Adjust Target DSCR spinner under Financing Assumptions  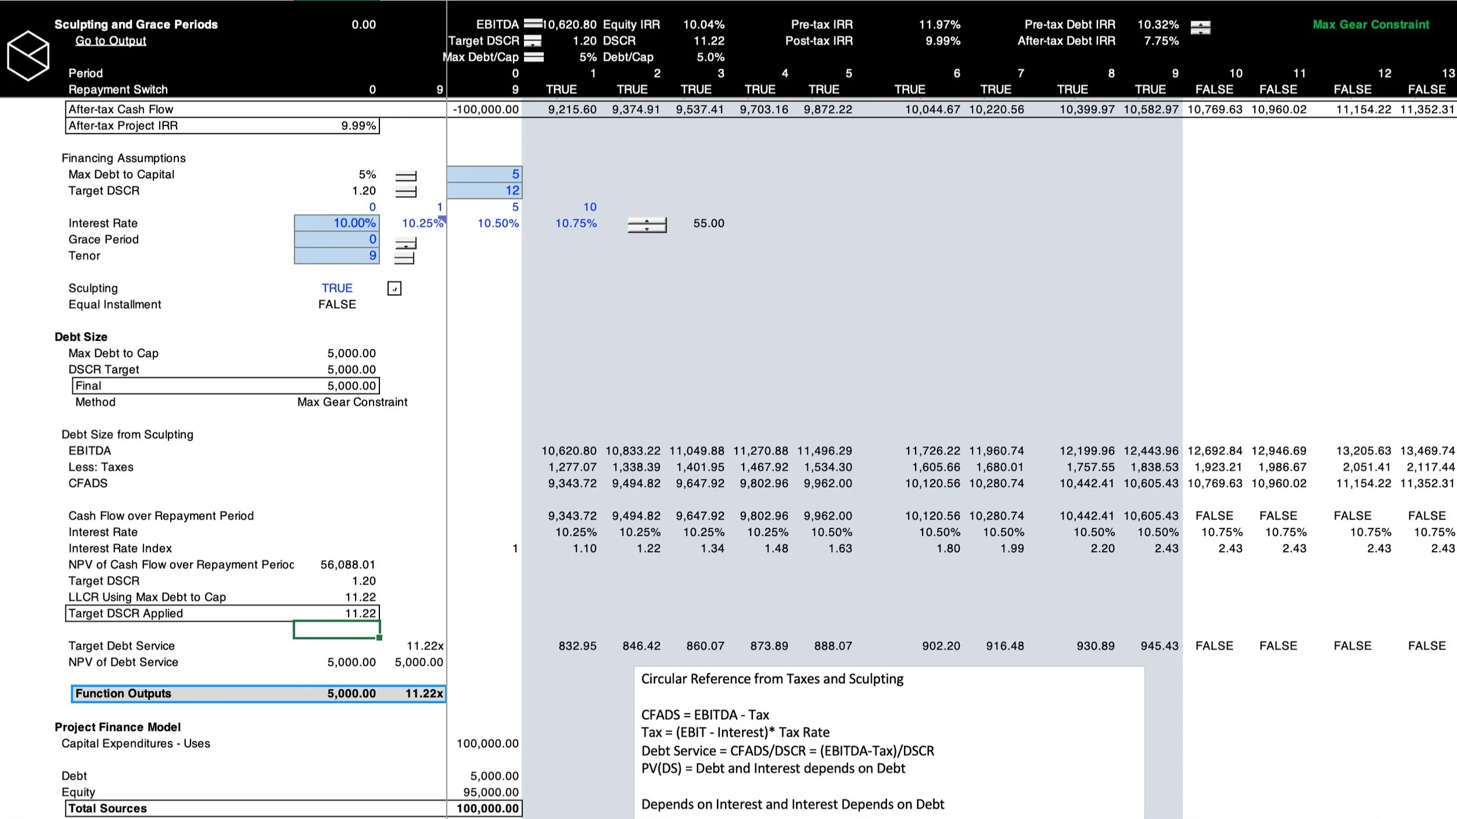pos(406,192)
